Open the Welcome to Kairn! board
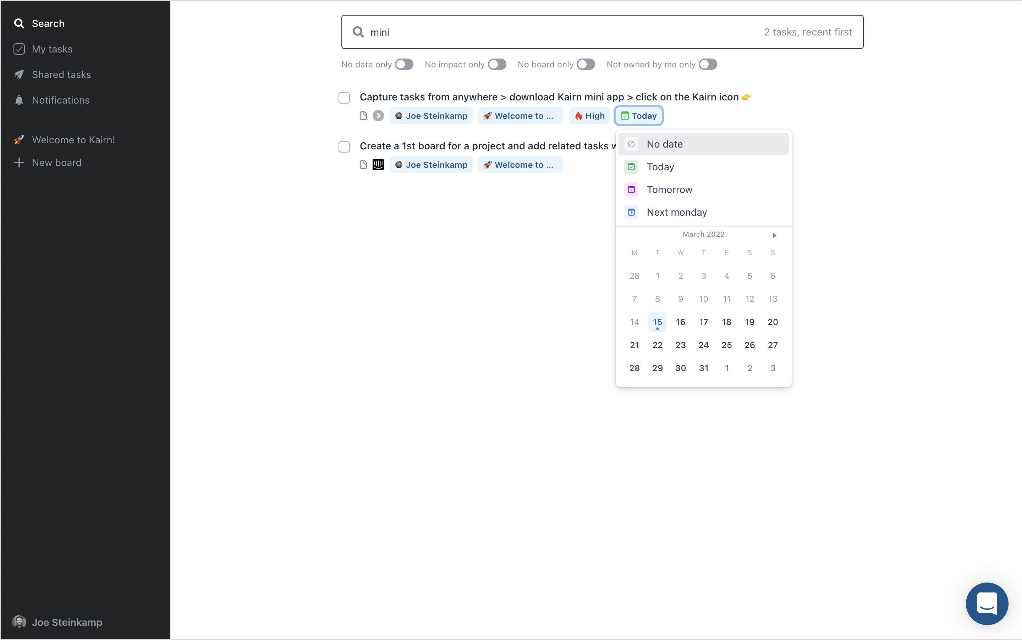Viewport: 1022px width, 640px height. click(73, 140)
